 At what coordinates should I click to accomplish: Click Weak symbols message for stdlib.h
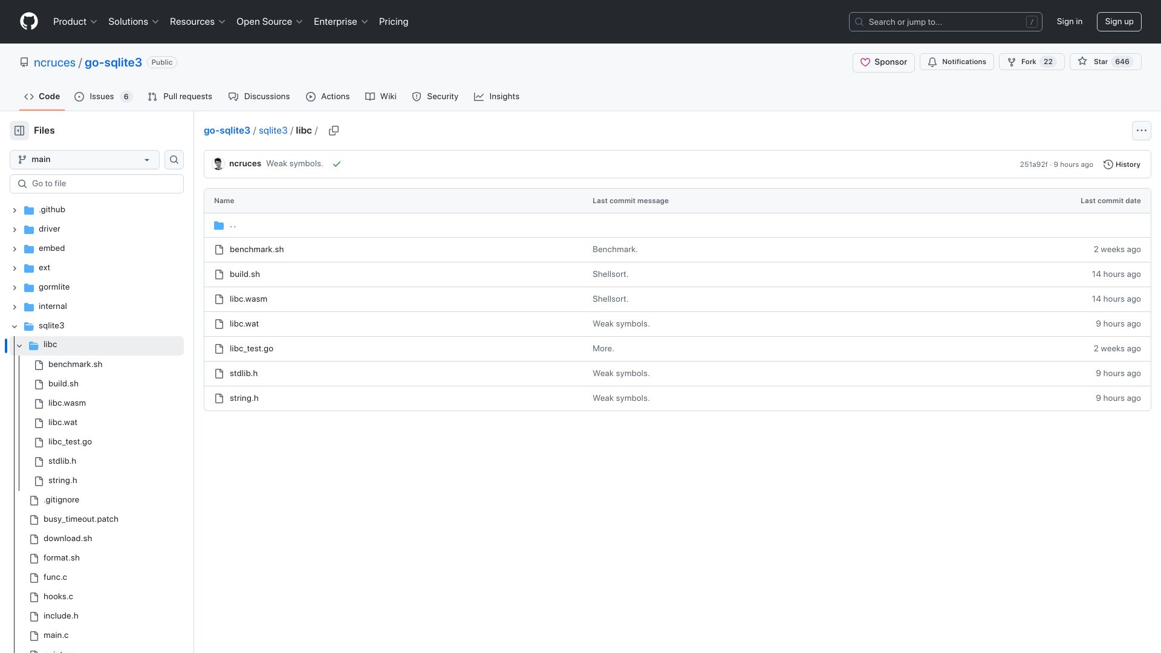tap(621, 374)
